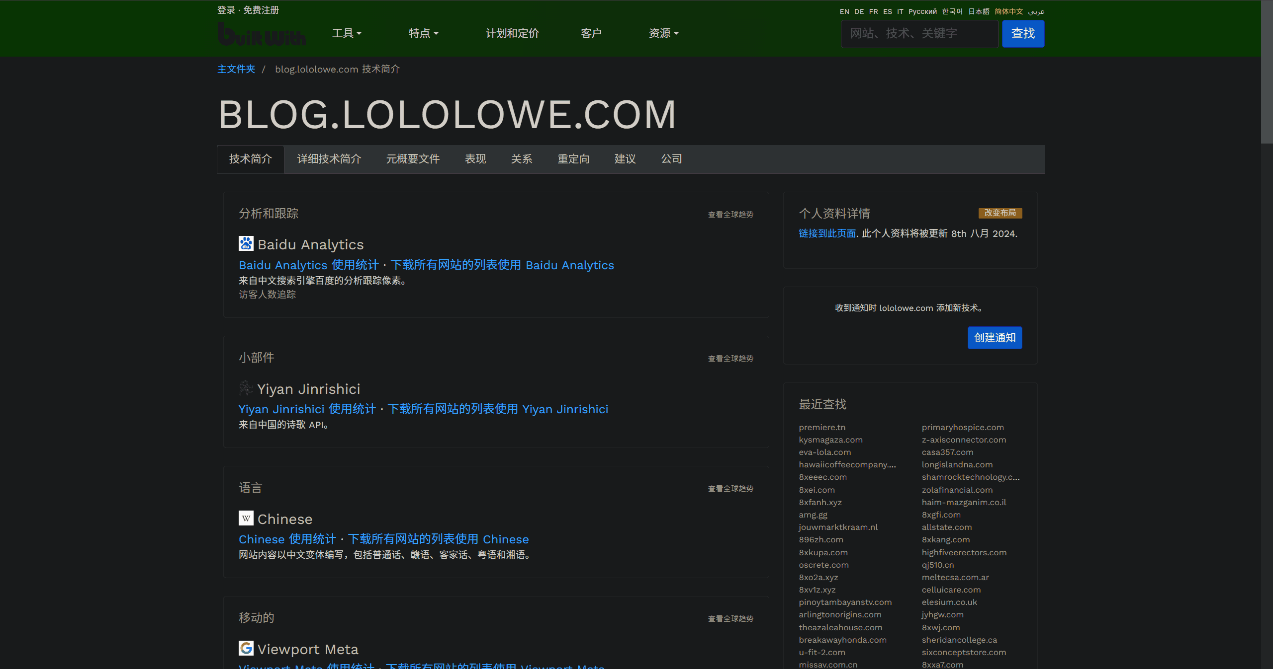The height and width of the screenshot is (669, 1273).
Task: Open premiere.tn from recent lookups
Action: (822, 427)
